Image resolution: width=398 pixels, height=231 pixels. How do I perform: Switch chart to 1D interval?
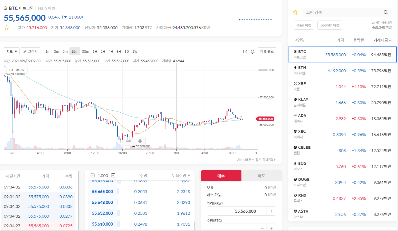pyautogui.click(x=127, y=52)
